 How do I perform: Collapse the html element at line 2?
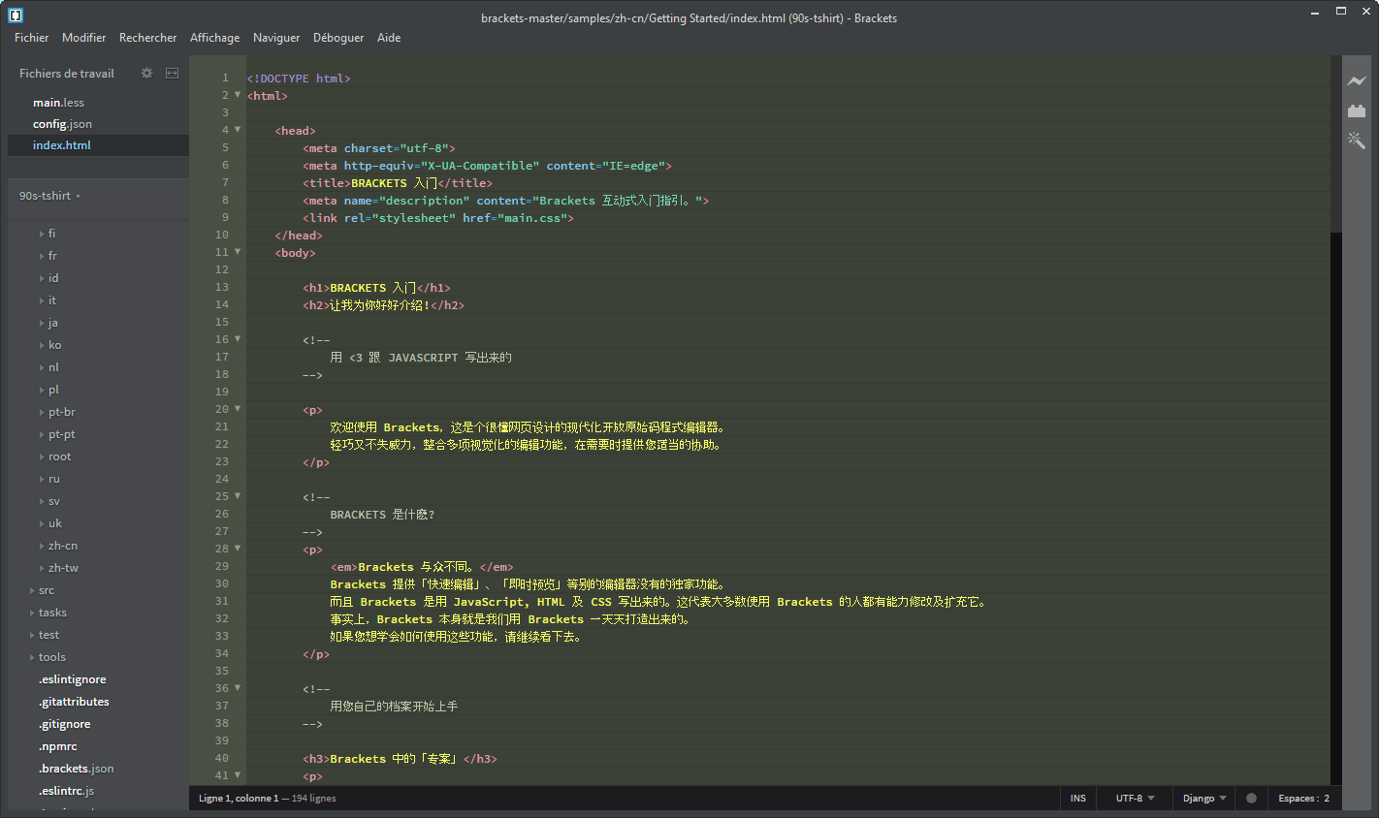click(236, 95)
